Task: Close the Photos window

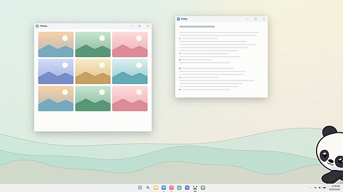Action: 148,26
